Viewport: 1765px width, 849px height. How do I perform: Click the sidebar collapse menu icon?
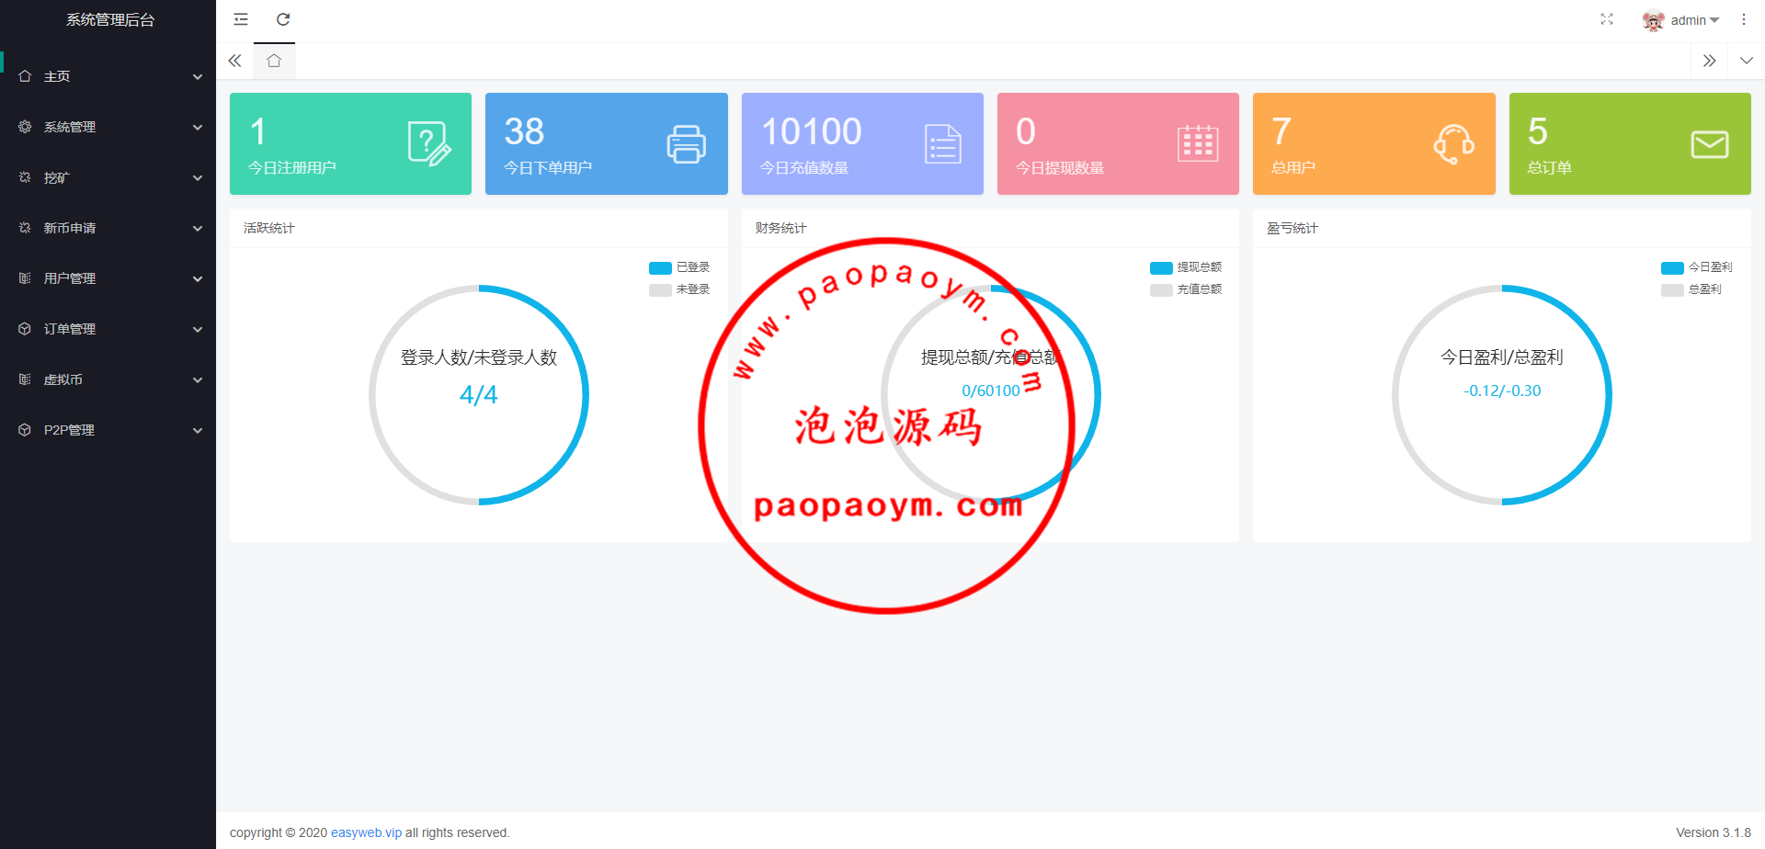pos(241,19)
